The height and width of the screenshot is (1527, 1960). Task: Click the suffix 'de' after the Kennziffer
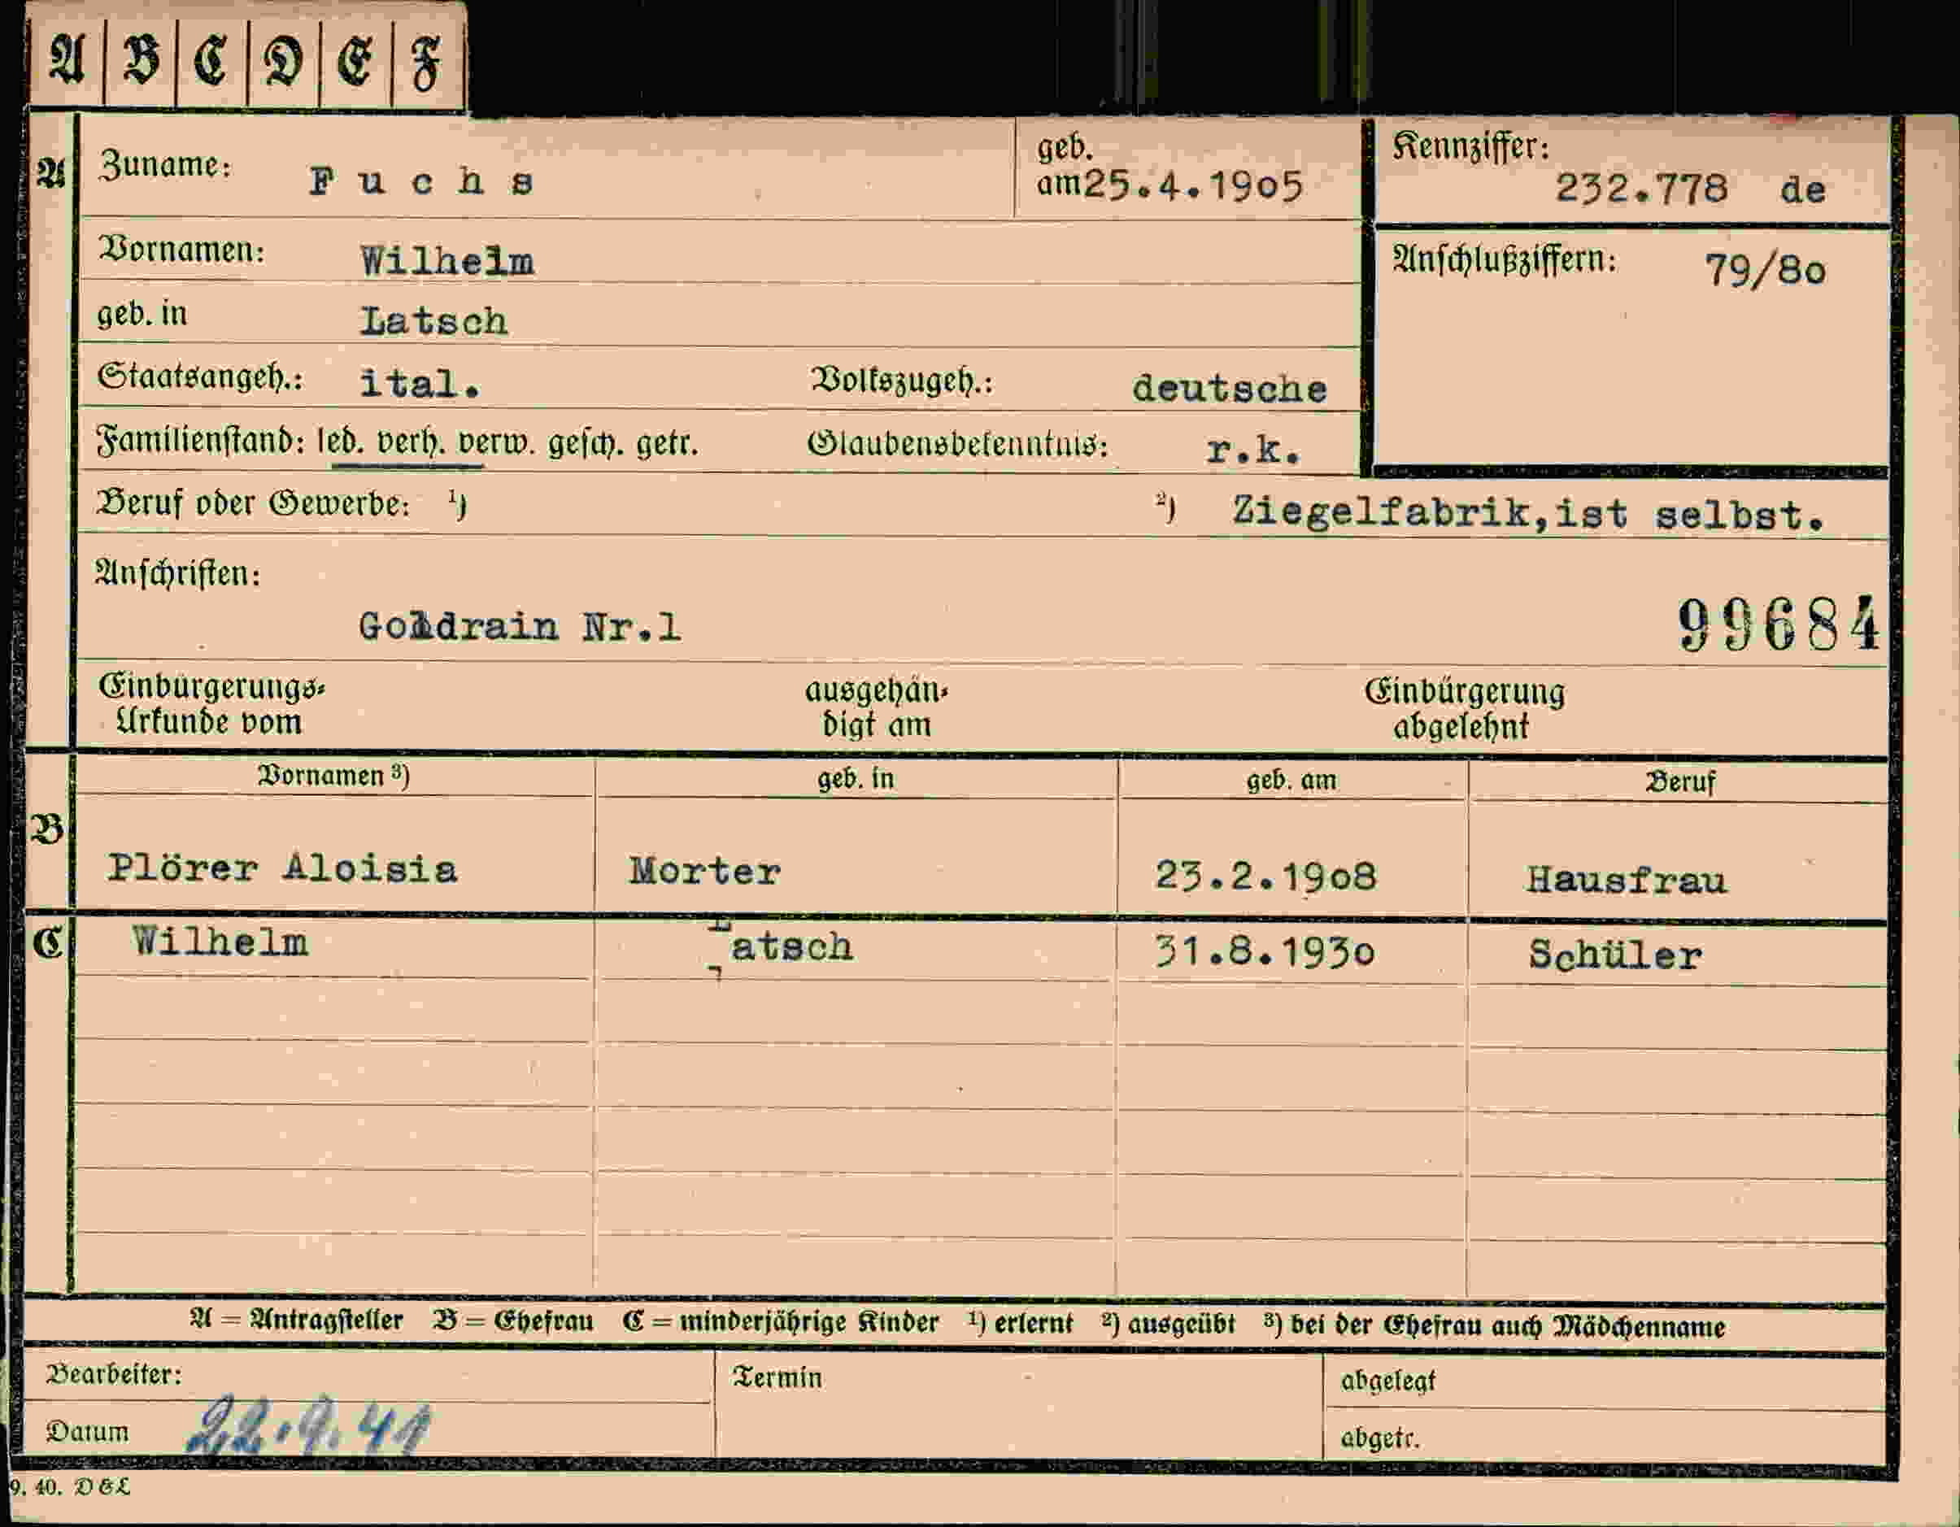point(1803,189)
